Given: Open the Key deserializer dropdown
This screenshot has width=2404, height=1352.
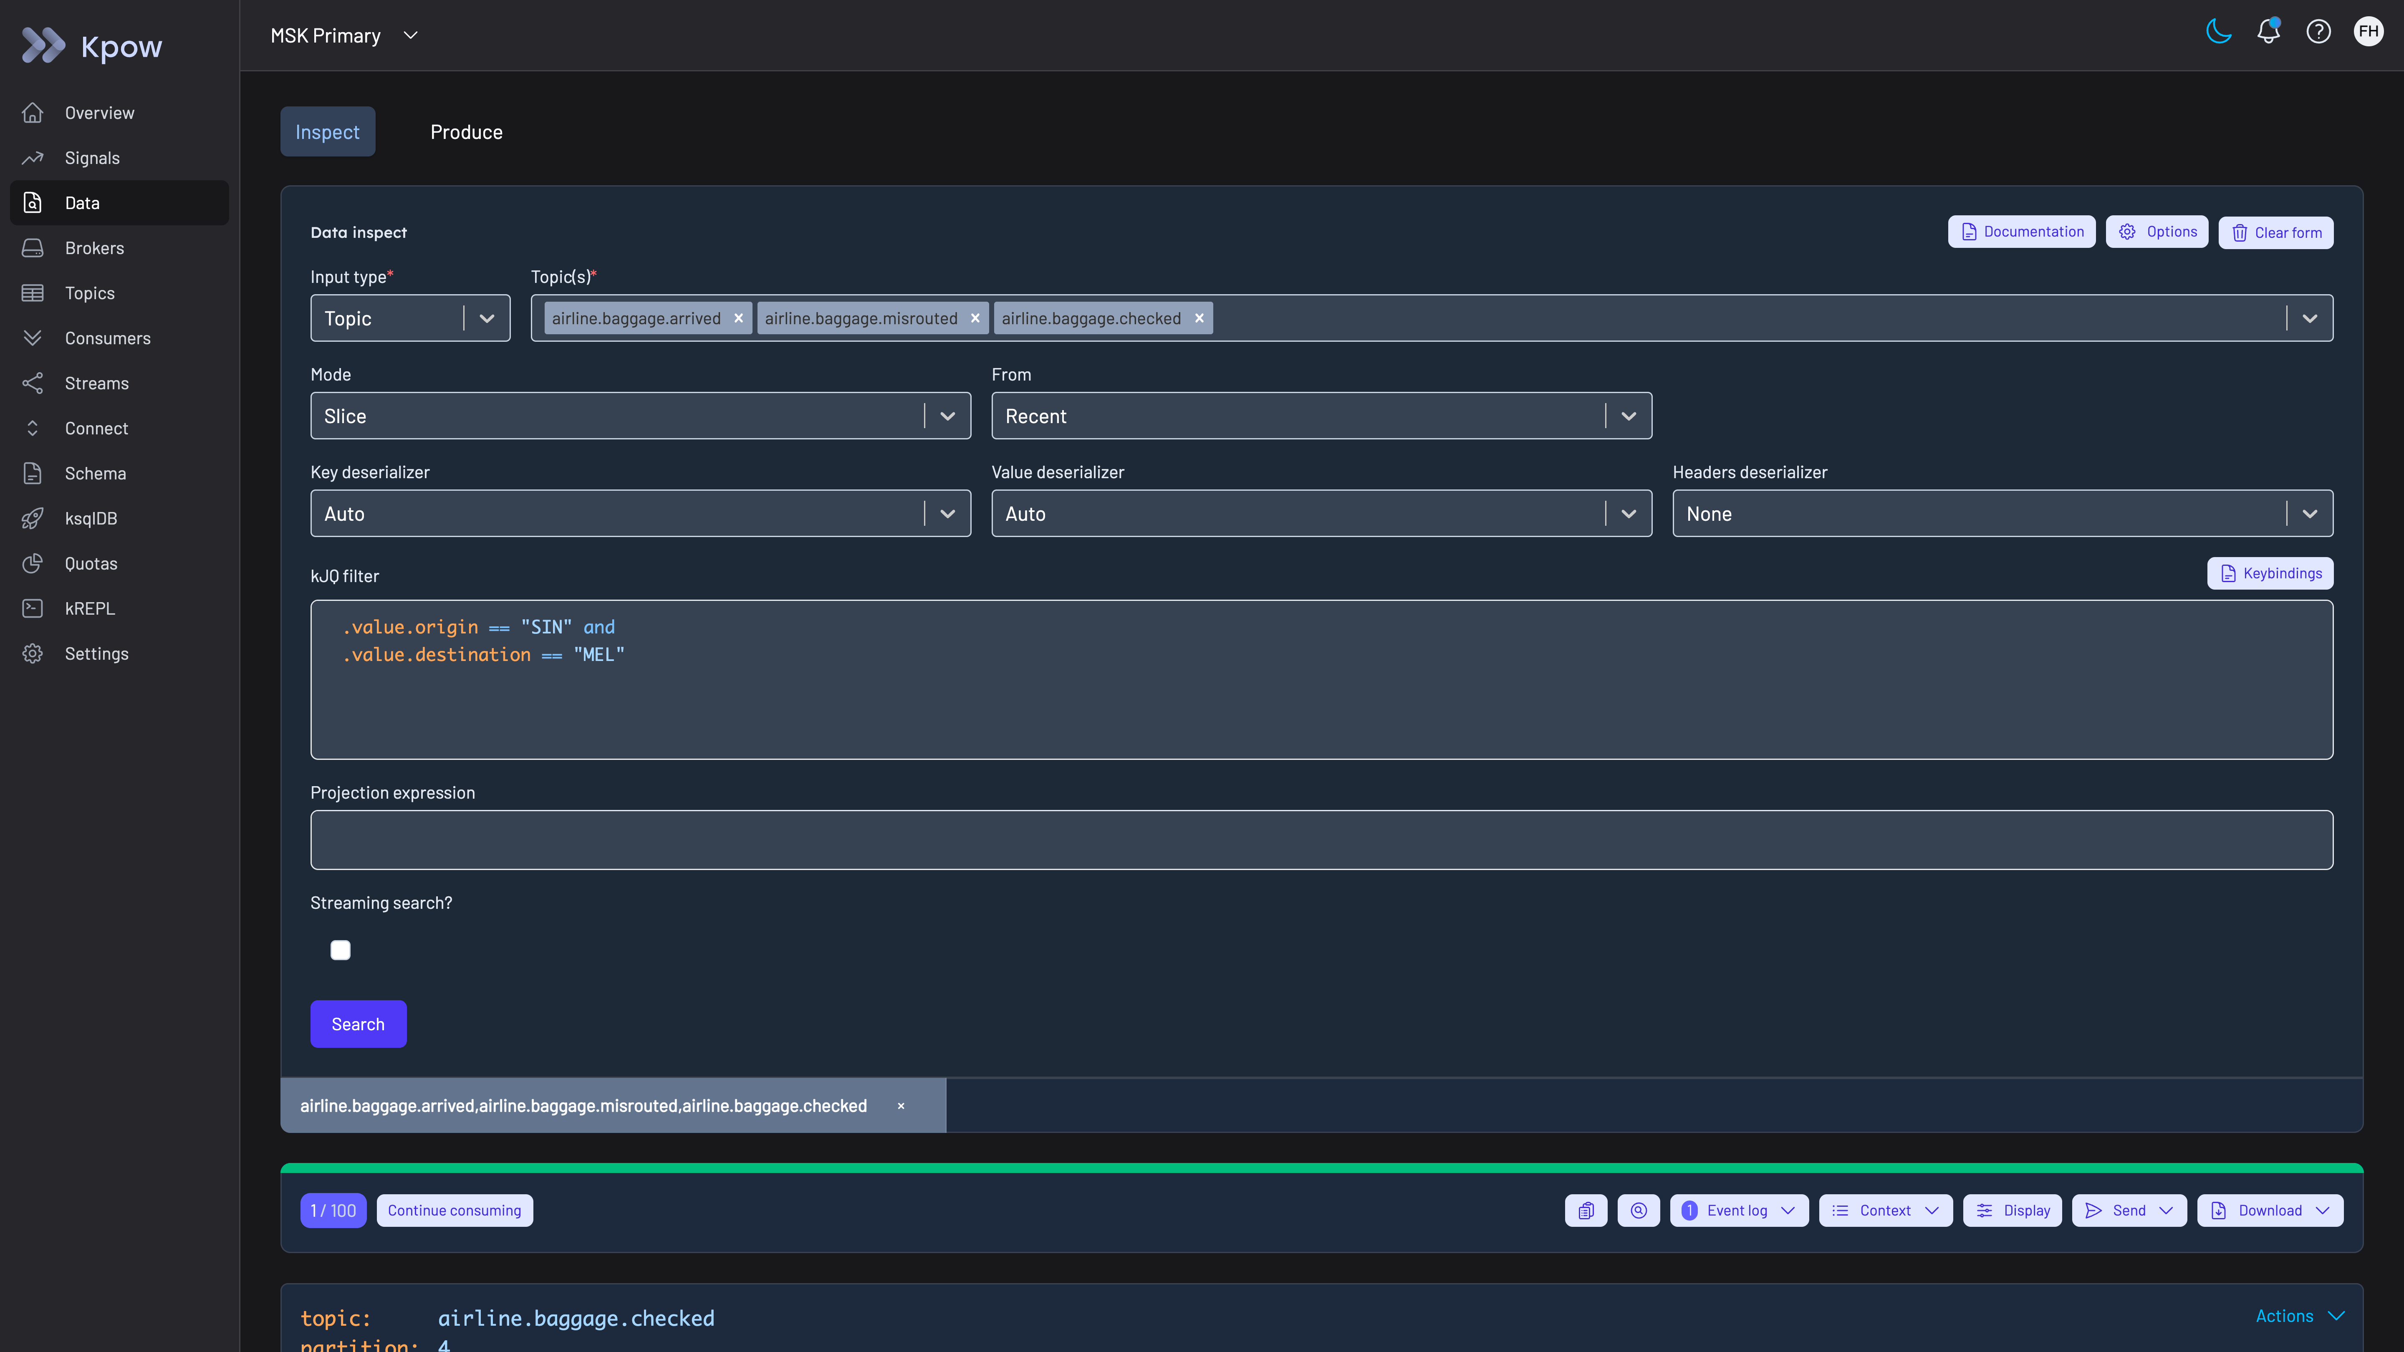Looking at the screenshot, I should (640, 513).
